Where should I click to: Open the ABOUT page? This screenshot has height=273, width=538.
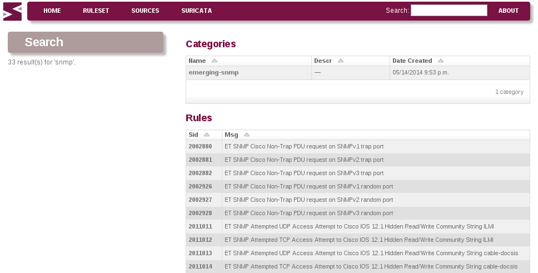pyautogui.click(x=508, y=11)
